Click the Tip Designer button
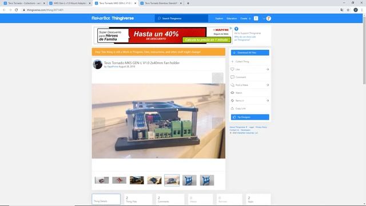This screenshot has height=206, width=366. pyautogui.click(x=250, y=117)
